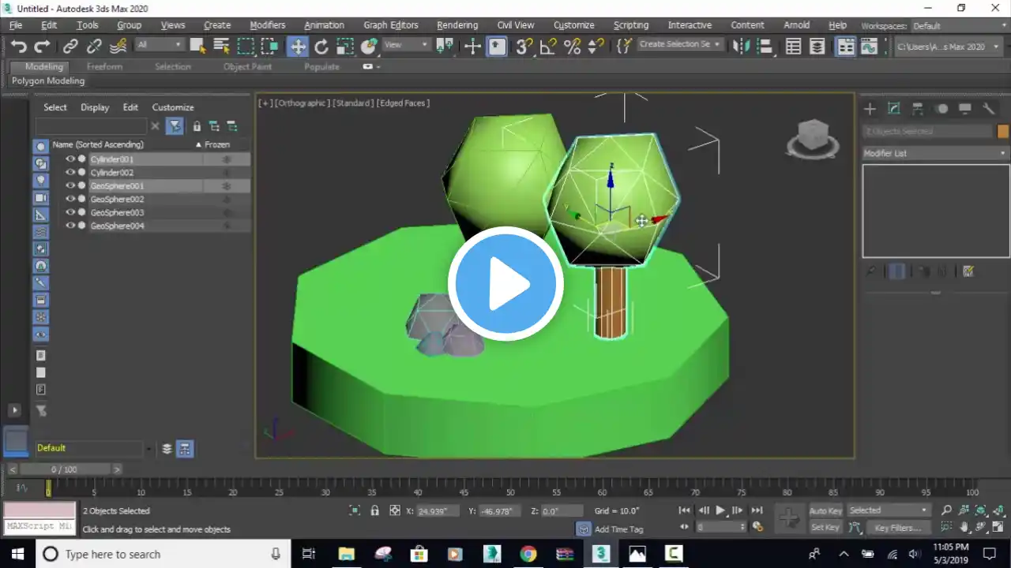Click the ViewCube in the viewport
Viewport: 1011px width, 568px height.
(x=813, y=139)
